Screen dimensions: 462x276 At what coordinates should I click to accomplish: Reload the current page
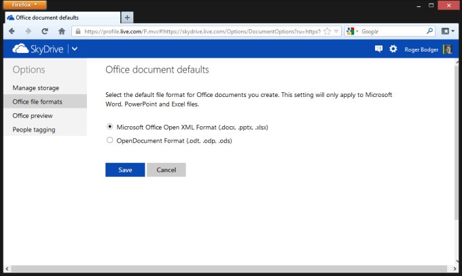click(x=45, y=31)
